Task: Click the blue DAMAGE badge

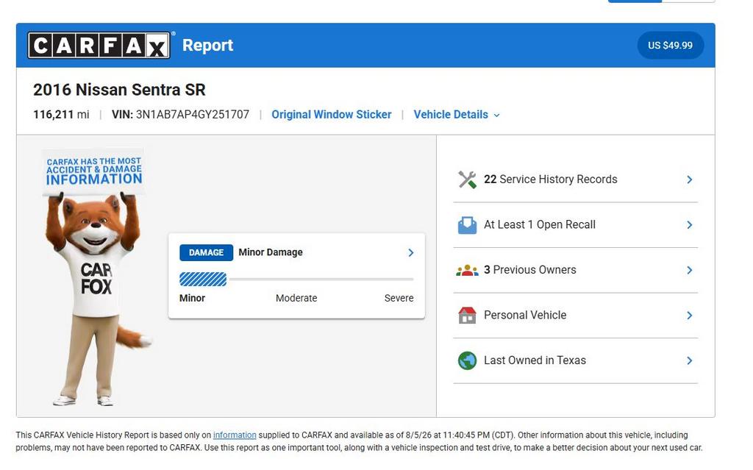Action: 206,253
